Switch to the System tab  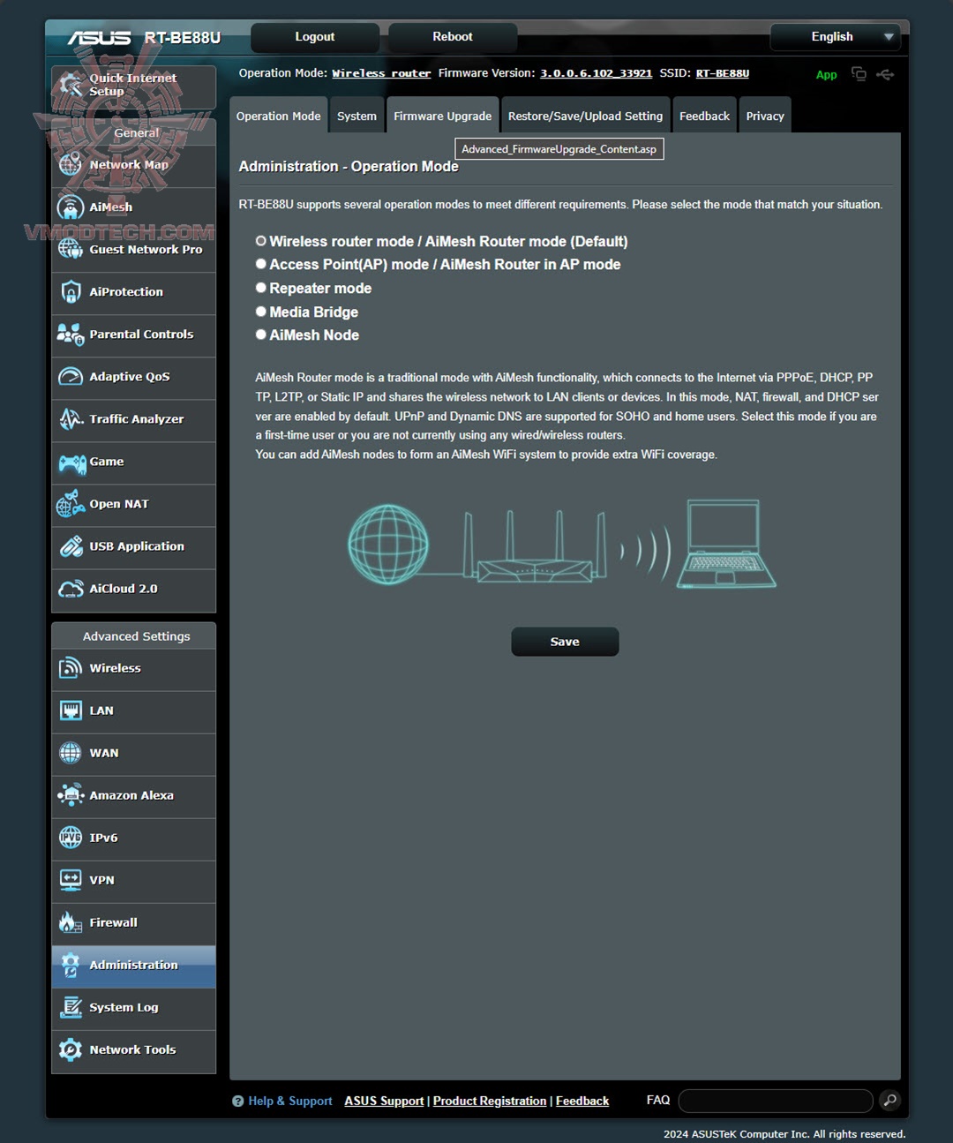pyautogui.click(x=356, y=116)
